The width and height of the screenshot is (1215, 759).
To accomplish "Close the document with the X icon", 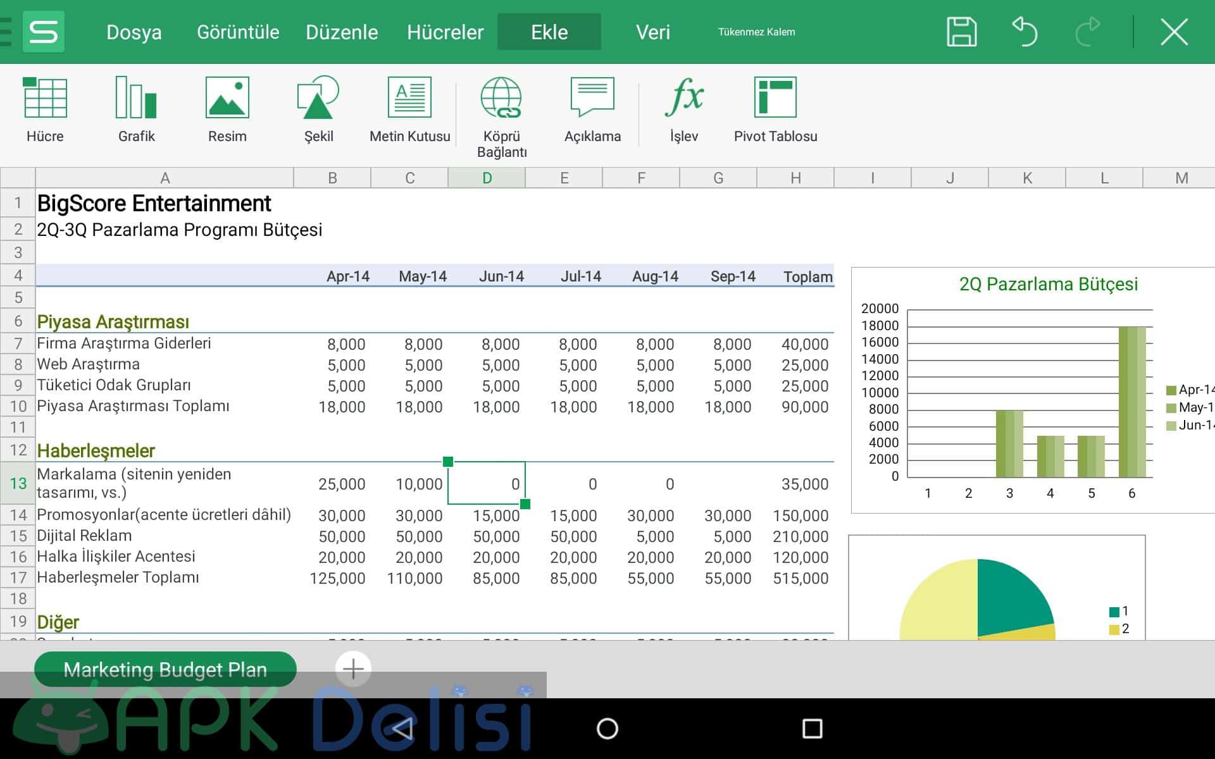I will point(1174,32).
